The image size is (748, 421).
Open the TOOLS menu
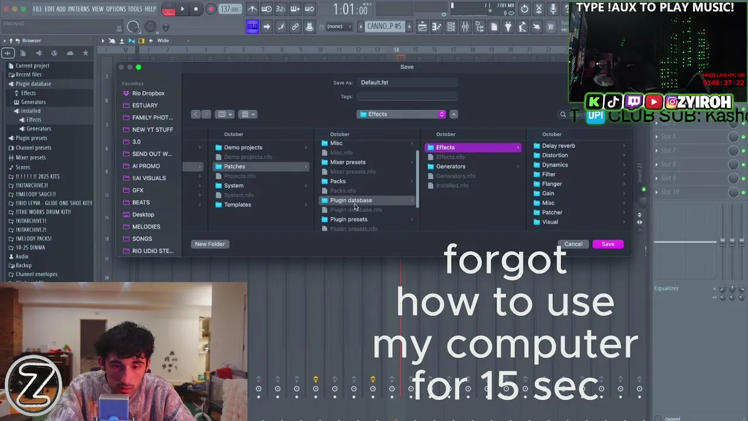135,9
